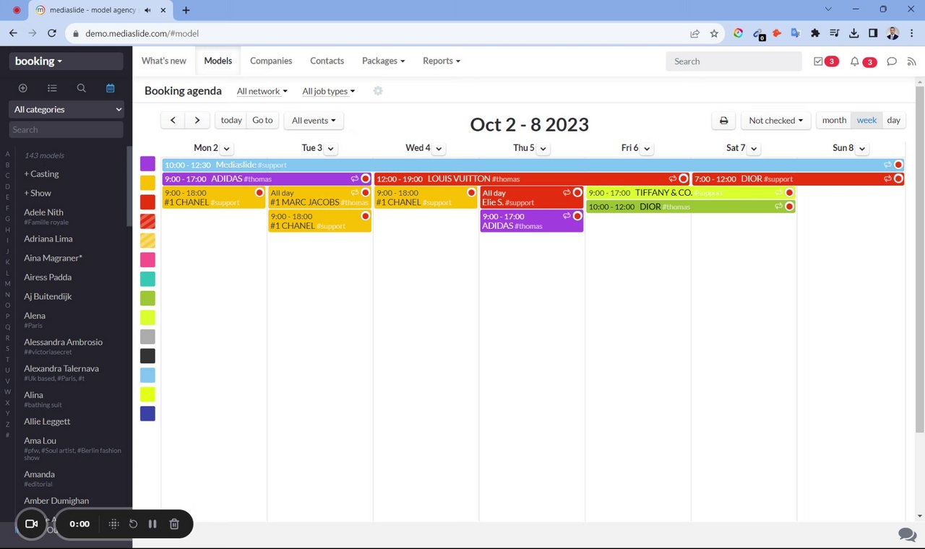
Task: Click the add new model plus icon
Action: [x=22, y=88]
